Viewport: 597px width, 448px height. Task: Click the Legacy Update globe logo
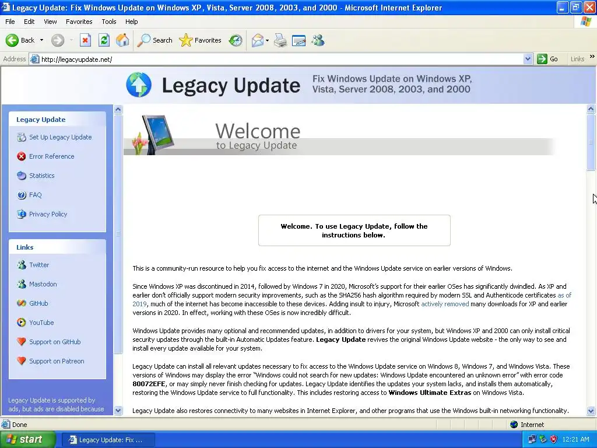[139, 85]
